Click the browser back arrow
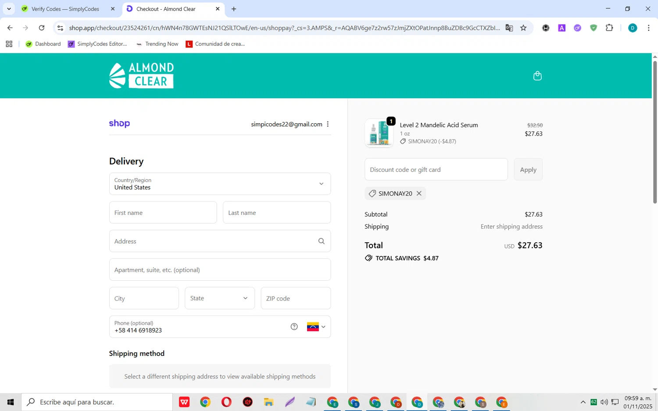658x411 pixels. click(x=10, y=28)
